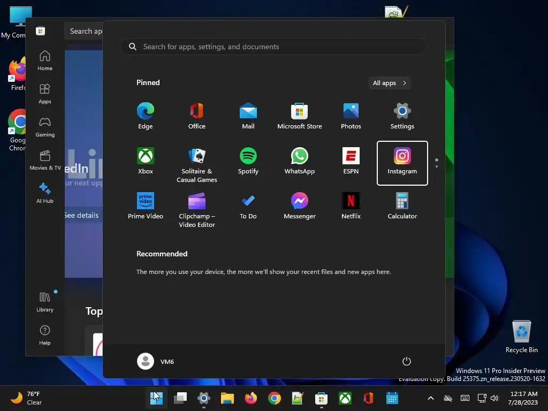Select Apps in Microsoft Store sidebar
Screen dimensions: 548x411
45,94
